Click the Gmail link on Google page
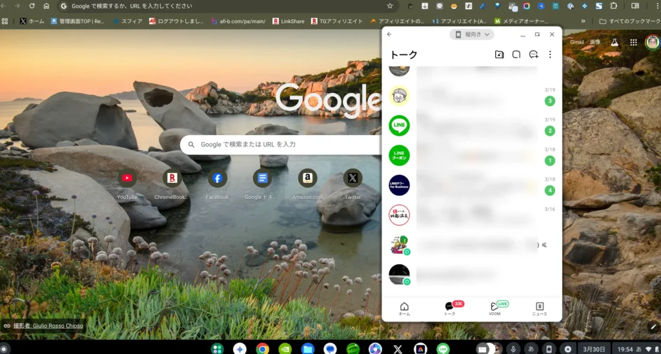This screenshot has height=354, width=661. [576, 42]
